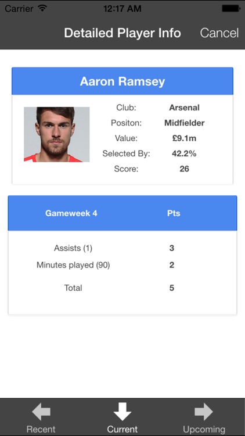The width and height of the screenshot is (245, 436).
Task: Select the Minutes played (90) row
Action: coord(123,265)
